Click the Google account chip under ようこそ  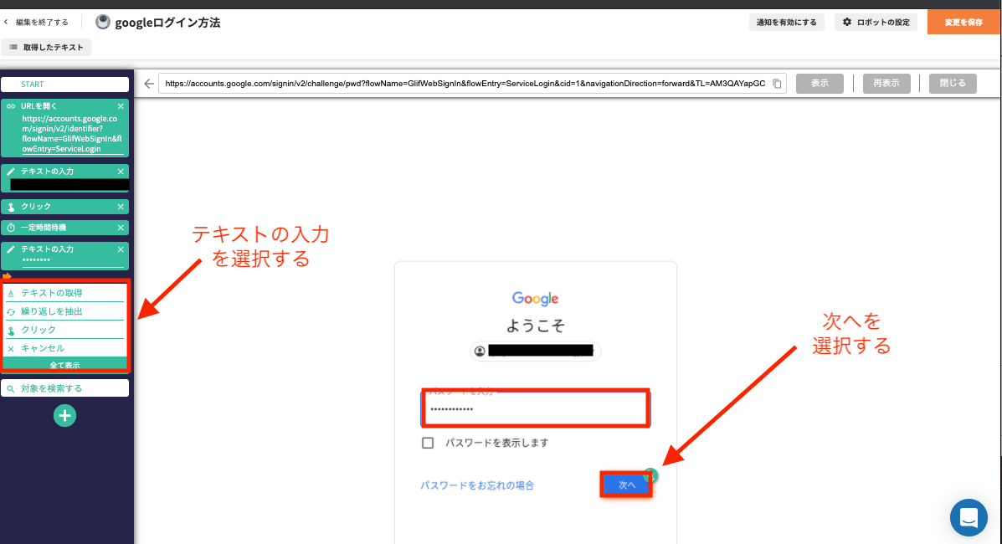(x=536, y=351)
